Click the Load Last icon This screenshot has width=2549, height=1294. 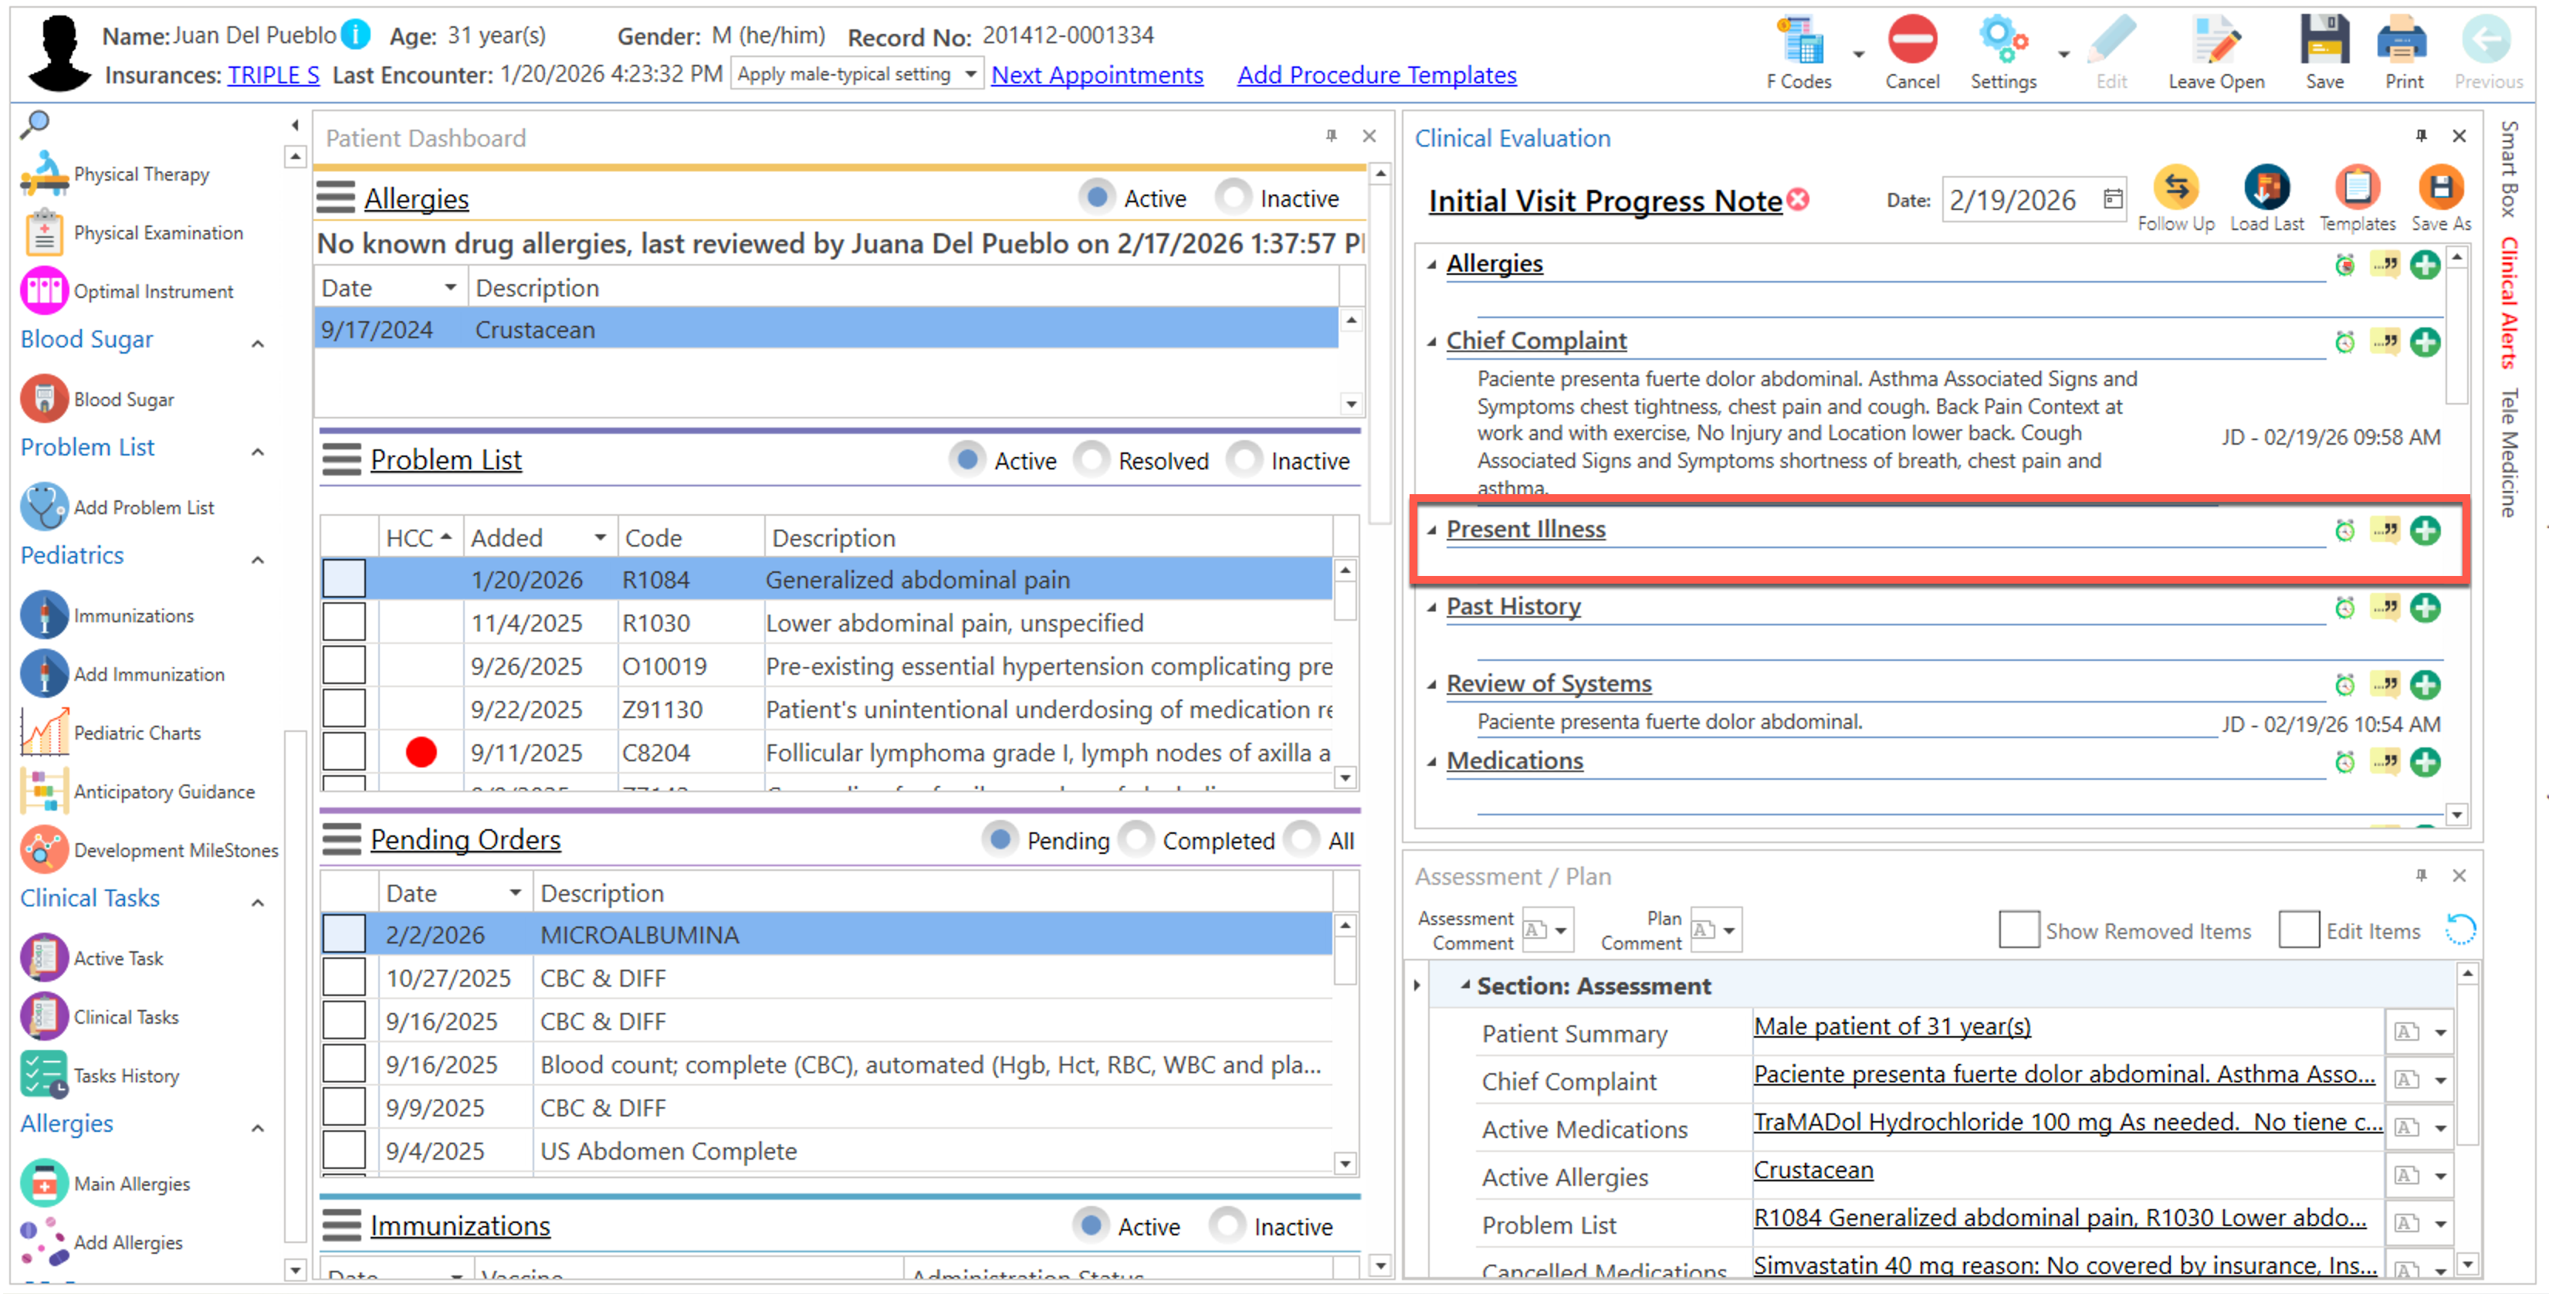pyautogui.click(x=2266, y=188)
